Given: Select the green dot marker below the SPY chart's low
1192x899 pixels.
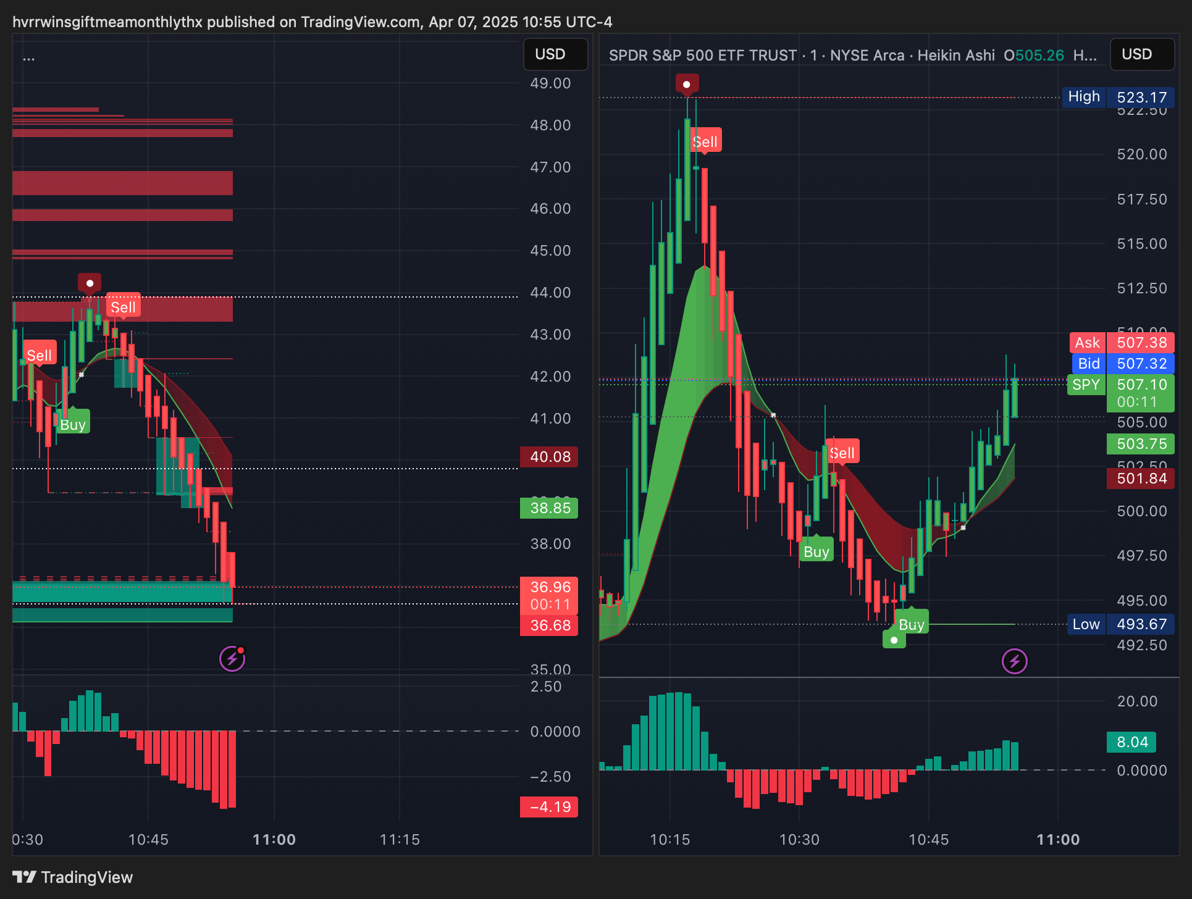Looking at the screenshot, I should [x=894, y=639].
